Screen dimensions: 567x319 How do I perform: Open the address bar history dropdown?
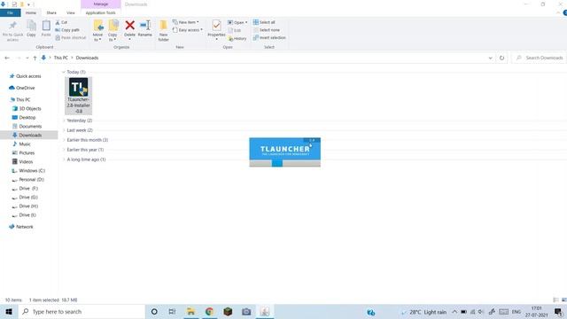pos(490,58)
